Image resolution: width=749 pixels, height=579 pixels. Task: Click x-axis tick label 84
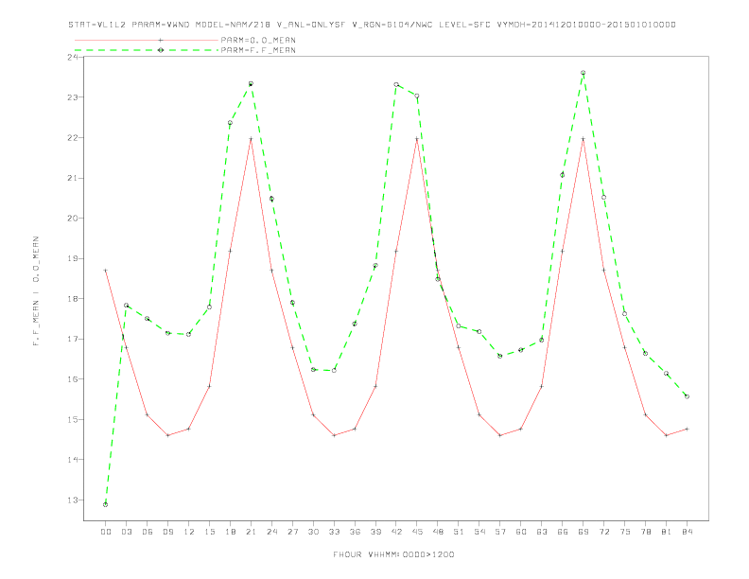pos(687,532)
